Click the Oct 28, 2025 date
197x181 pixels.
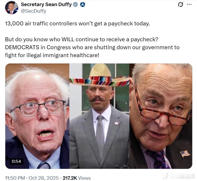point(44,178)
